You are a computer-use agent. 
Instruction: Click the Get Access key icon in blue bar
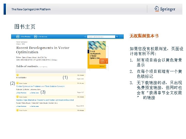[35, 37]
